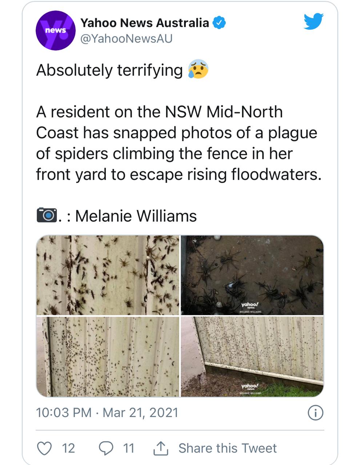Click the Yahoo News purple profile avatar
360x465 pixels.
point(56,31)
